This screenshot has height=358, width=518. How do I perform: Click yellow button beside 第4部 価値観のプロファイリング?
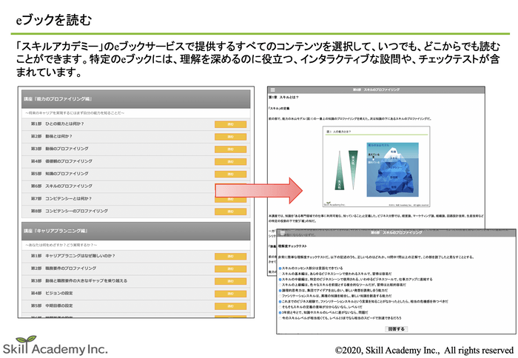click(230, 161)
